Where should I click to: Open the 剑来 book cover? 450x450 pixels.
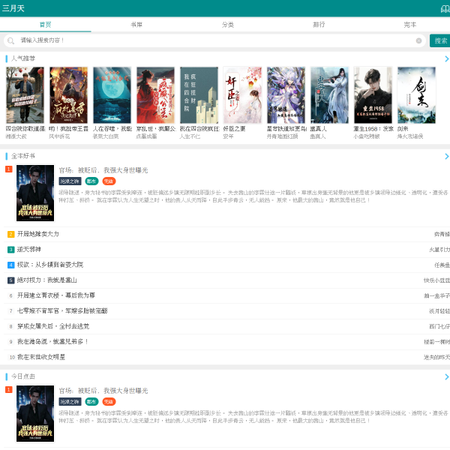point(416,95)
